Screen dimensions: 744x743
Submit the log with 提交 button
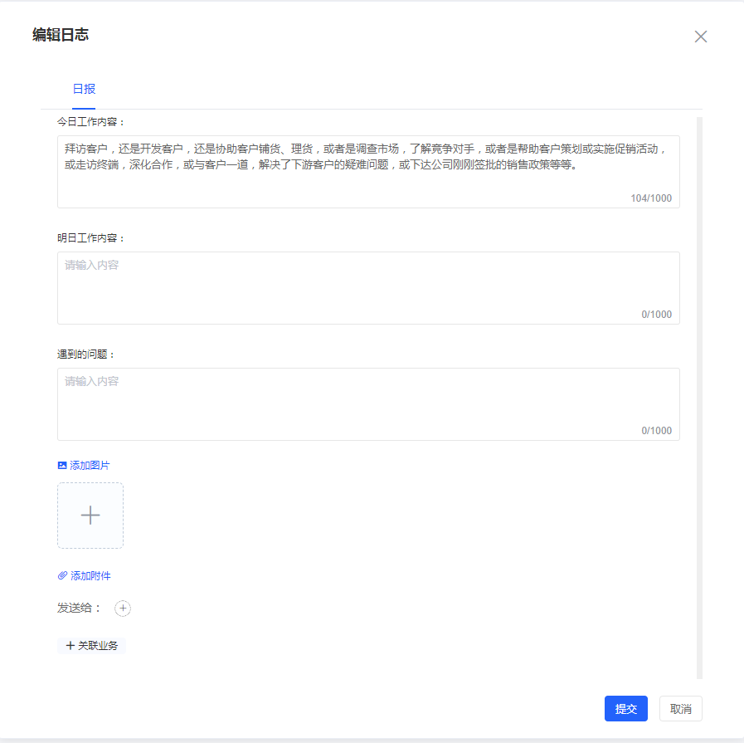click(626, 709)
